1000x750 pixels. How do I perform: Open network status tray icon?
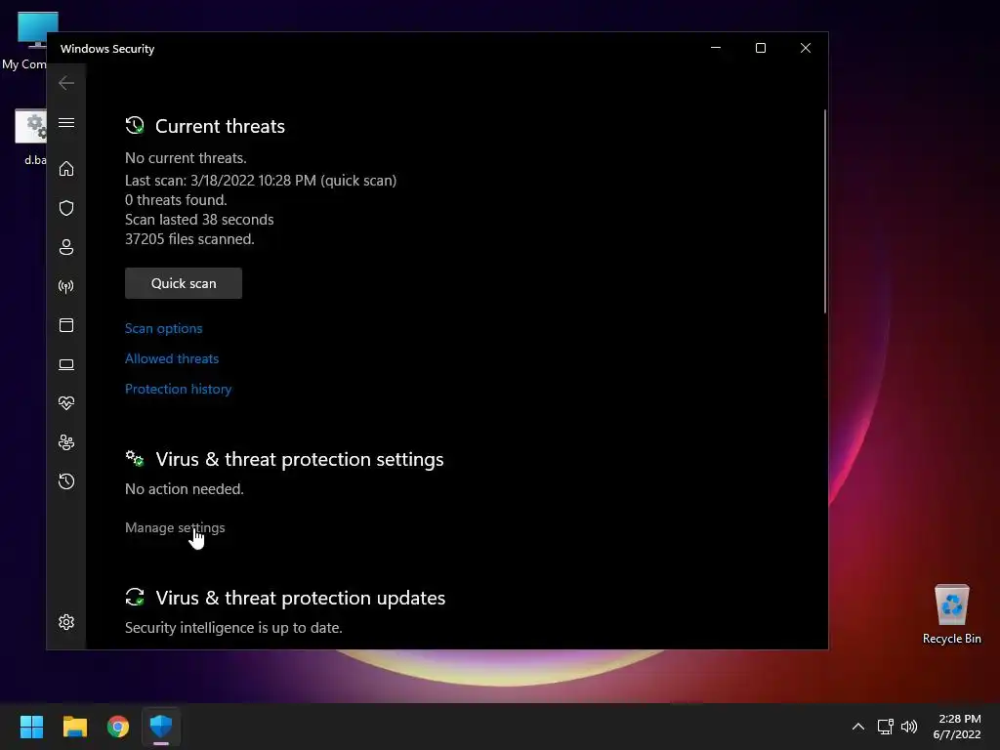885,727
